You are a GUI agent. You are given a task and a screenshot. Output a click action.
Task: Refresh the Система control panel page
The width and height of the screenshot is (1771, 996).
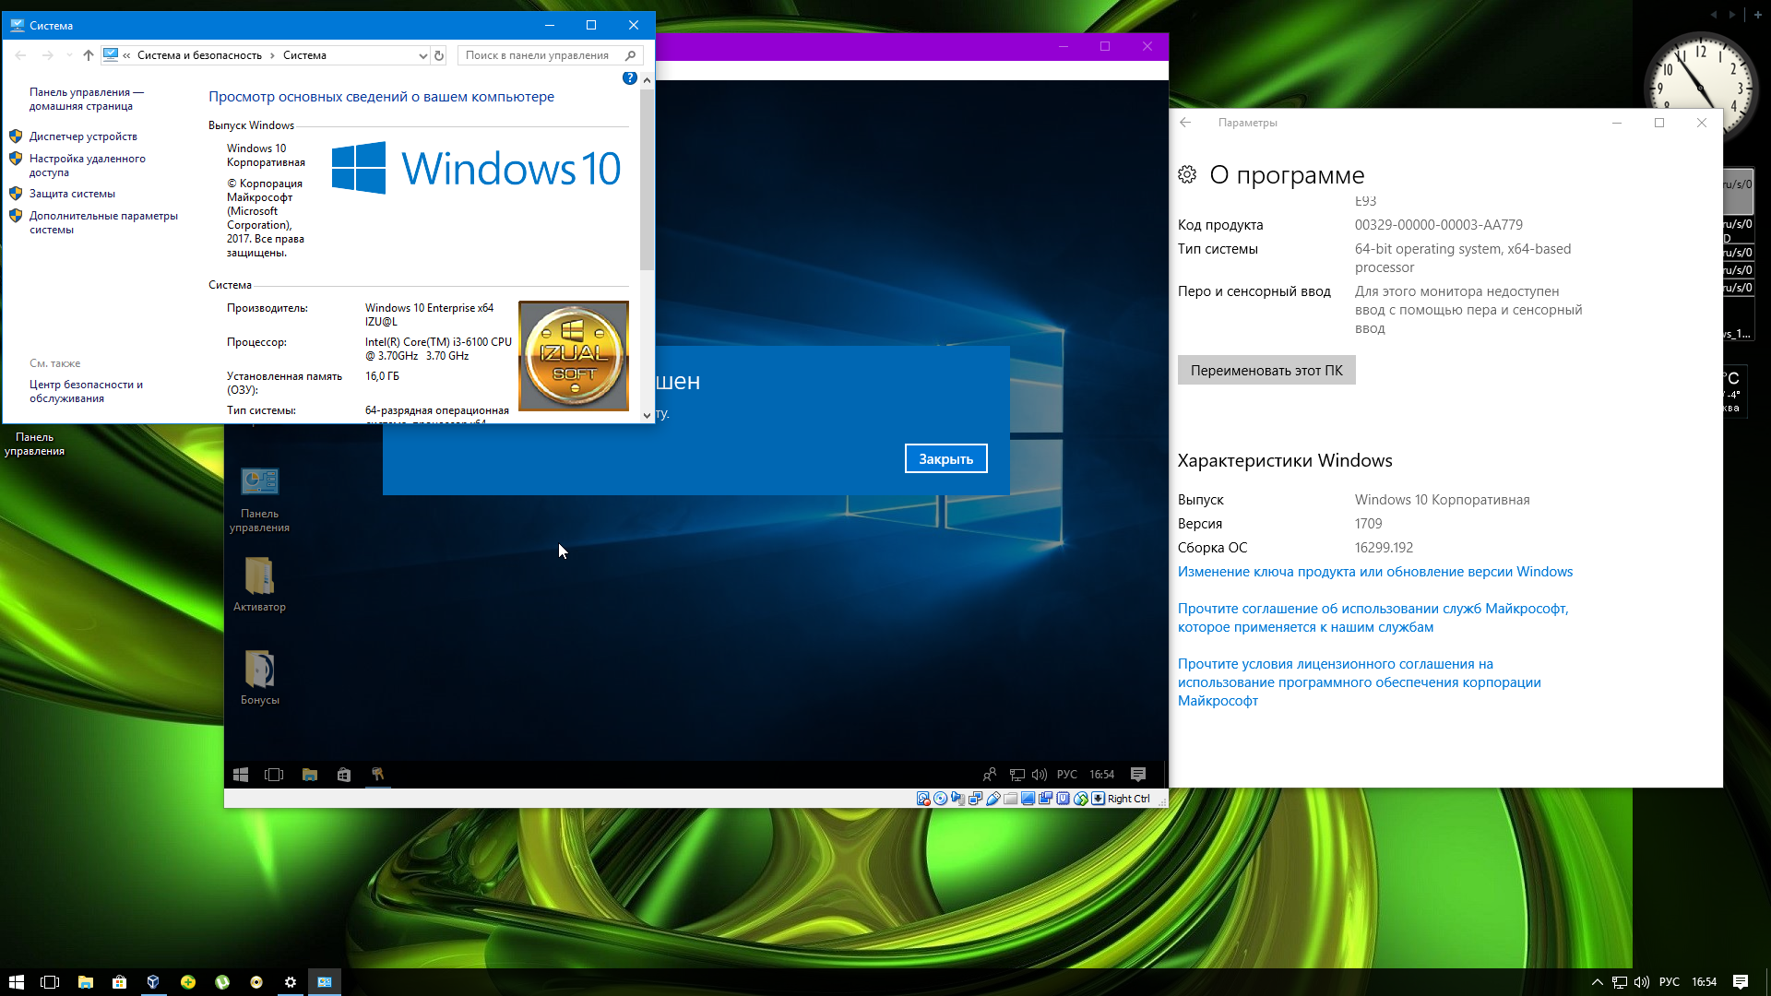439,55
